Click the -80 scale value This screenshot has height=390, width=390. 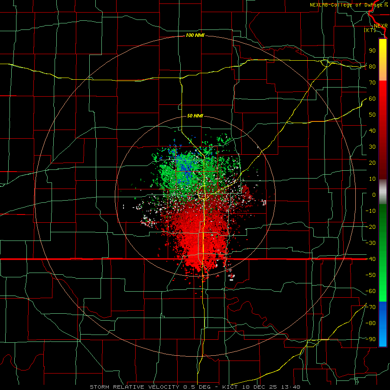(x=370, y=323)
